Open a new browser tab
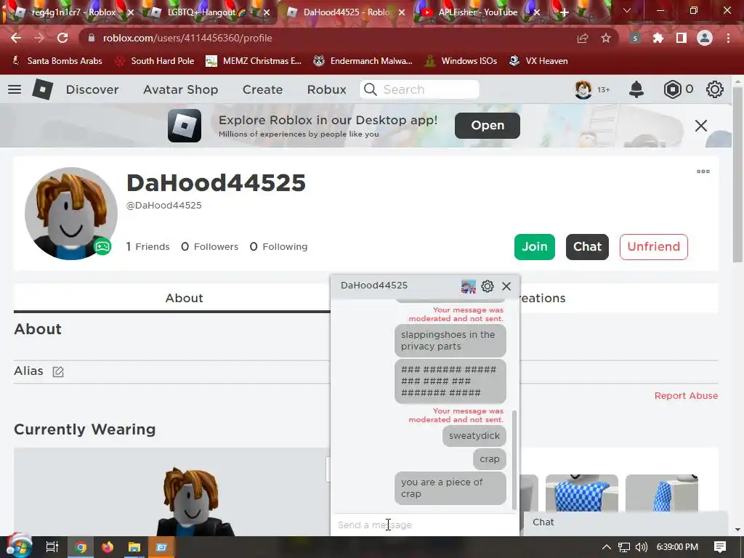This screenshot has height=558, width=744. [564, 12]
